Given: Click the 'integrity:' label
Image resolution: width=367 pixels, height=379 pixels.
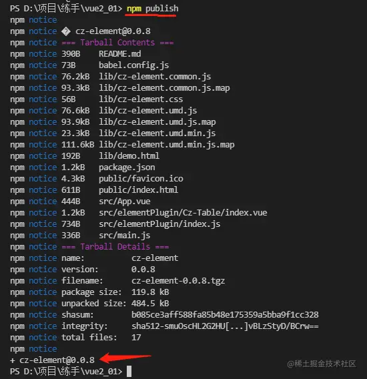Looking at the screenshot, I should pyautogui.click(x=84, y=326).
